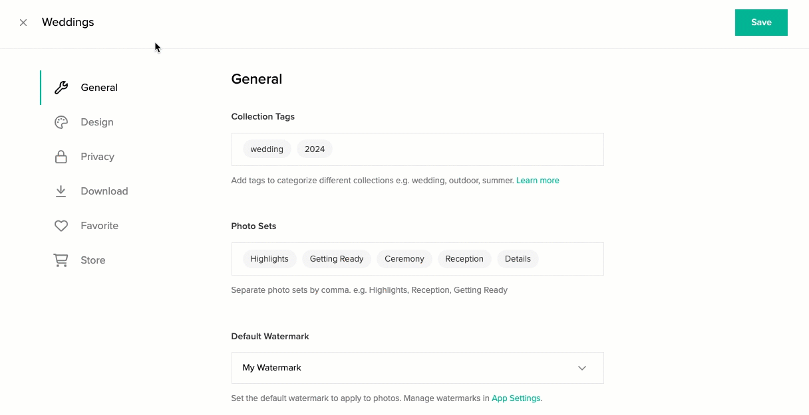Click the Privacy lock icon

(x=61, y=157)
